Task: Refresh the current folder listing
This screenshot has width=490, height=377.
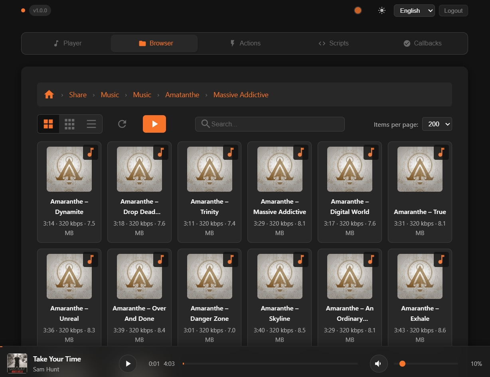Action: click(x=122, y=124)
